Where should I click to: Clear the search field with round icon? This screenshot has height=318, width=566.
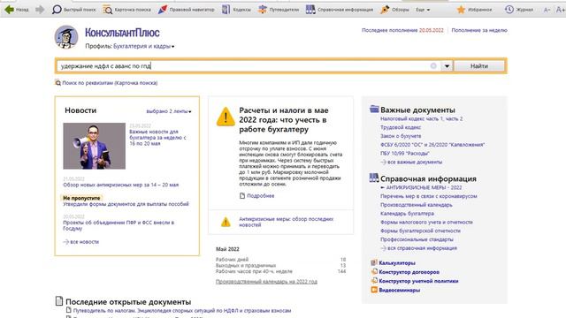click(x=433, y=66)
